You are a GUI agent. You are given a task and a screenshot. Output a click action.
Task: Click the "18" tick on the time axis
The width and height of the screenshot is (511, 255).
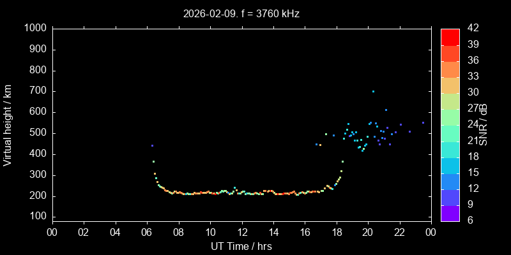337,232
